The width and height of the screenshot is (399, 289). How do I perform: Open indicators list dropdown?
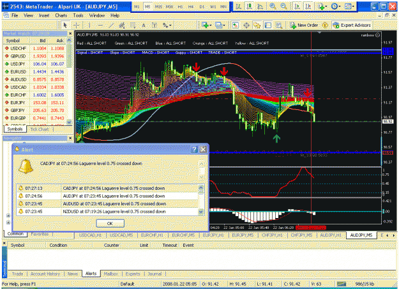click(x=322, y=6)
